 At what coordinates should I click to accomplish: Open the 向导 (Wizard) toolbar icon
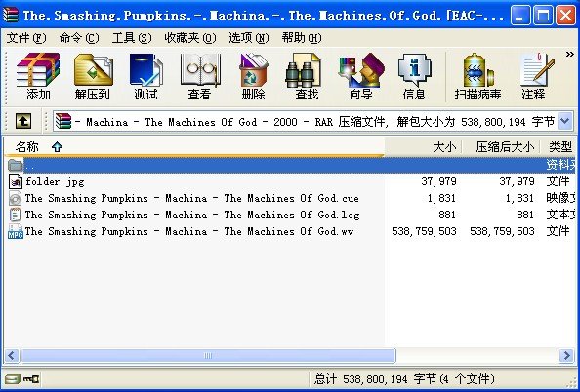(x=360, y=76)
